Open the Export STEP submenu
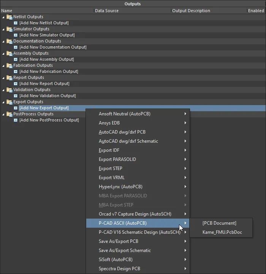Viewport: 266px width, 274px height. (x=138, y=168)
